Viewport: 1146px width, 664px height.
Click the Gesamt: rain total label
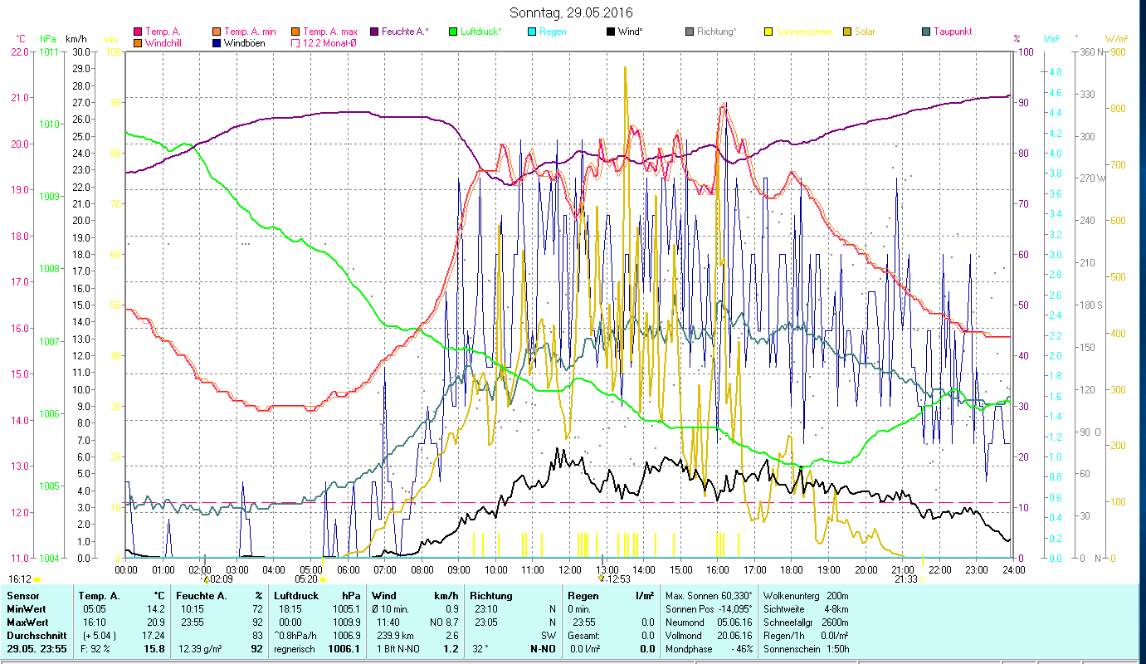click(x=586, y=635)
